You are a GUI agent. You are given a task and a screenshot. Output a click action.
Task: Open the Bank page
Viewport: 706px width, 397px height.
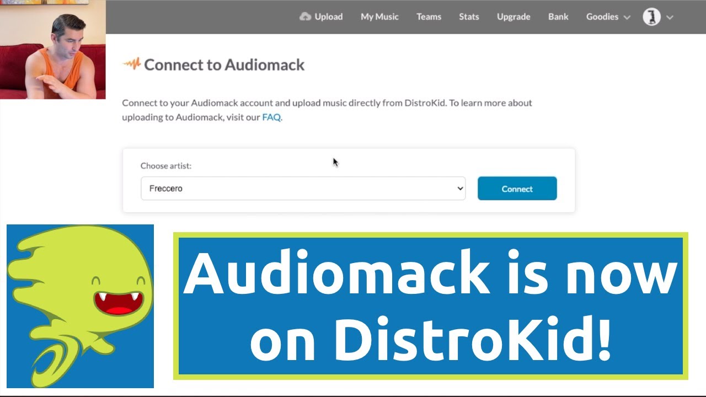tap(558, 17)
